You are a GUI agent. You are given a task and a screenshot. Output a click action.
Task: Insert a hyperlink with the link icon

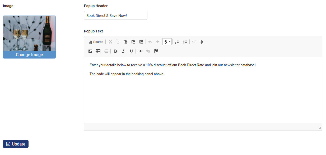[x=141, y=51]
